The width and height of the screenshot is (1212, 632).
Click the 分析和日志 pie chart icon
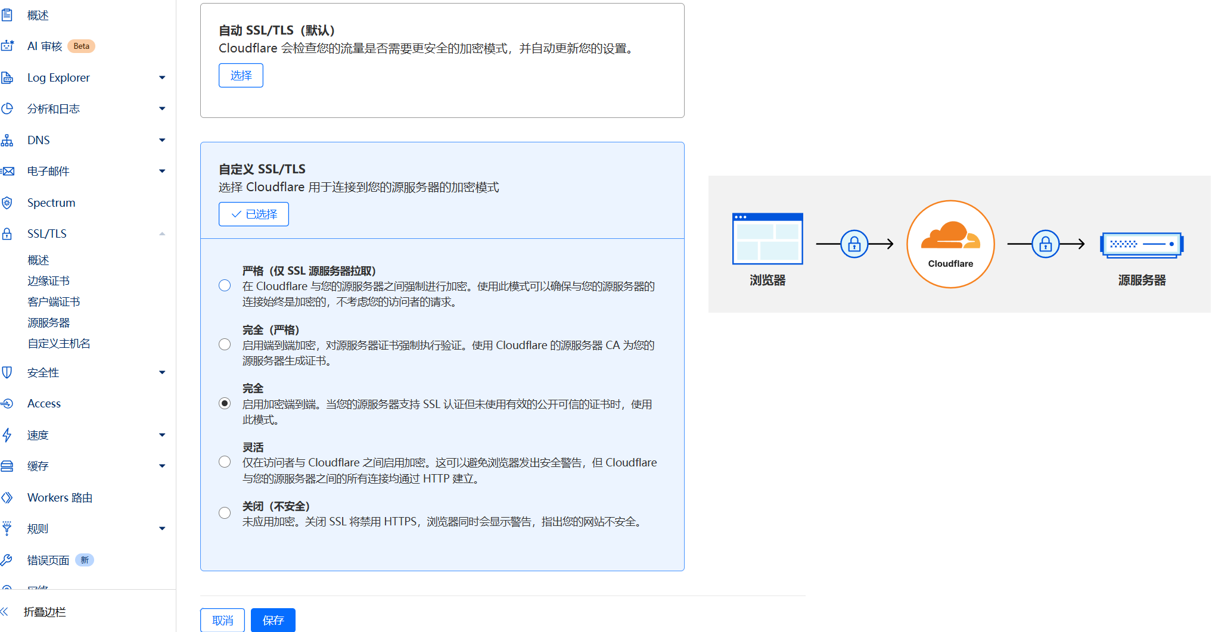(7, 108)
